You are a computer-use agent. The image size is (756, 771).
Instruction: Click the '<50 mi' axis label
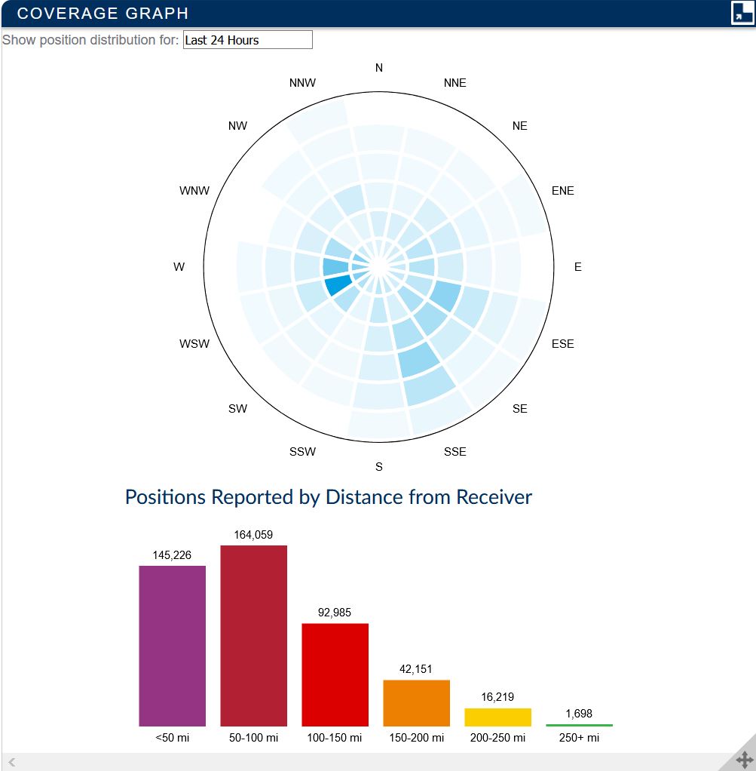[172, 738]
